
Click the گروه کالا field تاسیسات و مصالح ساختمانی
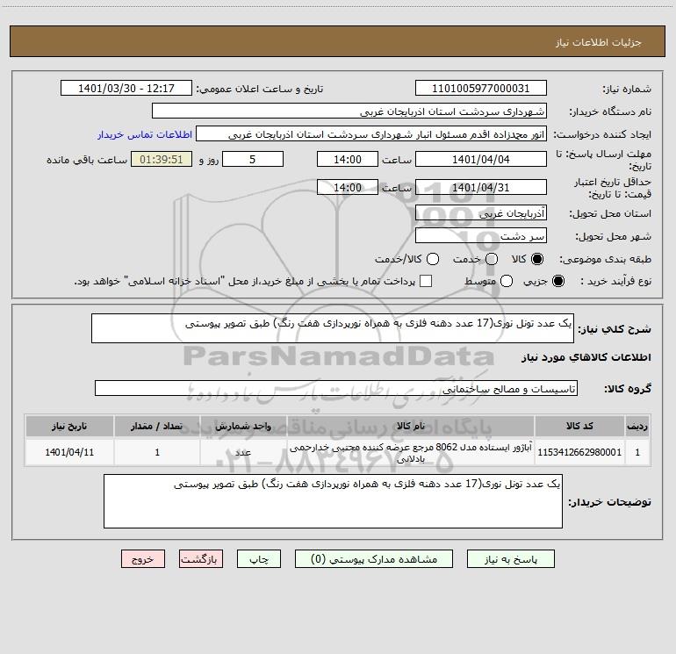pos(336,388)
